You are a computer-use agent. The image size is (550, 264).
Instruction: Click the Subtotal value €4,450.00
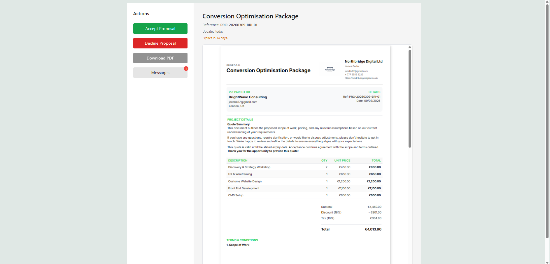(374, 207)
